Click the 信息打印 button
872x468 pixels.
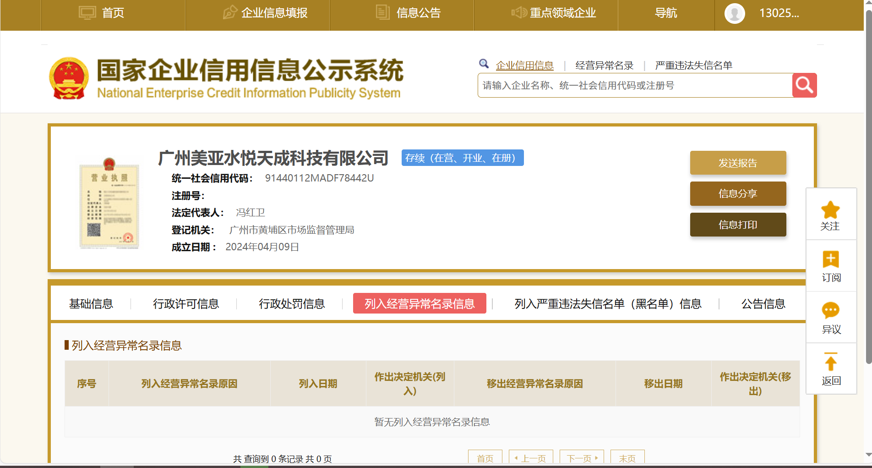point(737,225)
